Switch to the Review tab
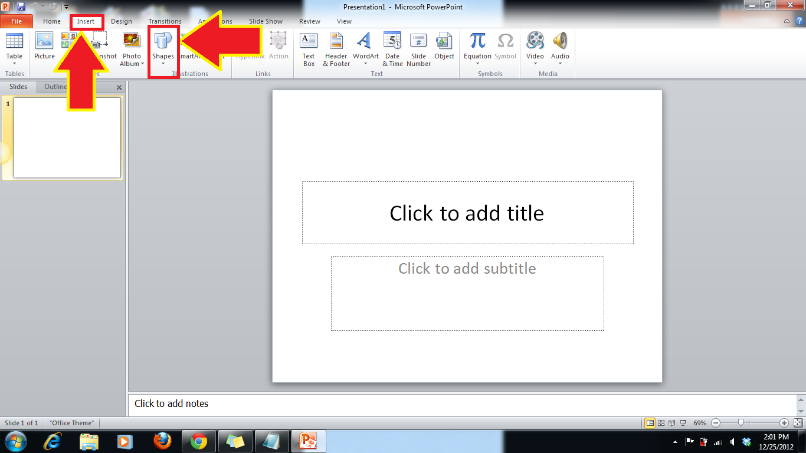The height and width of the screenshot is (453, 806). pos(310,21)
